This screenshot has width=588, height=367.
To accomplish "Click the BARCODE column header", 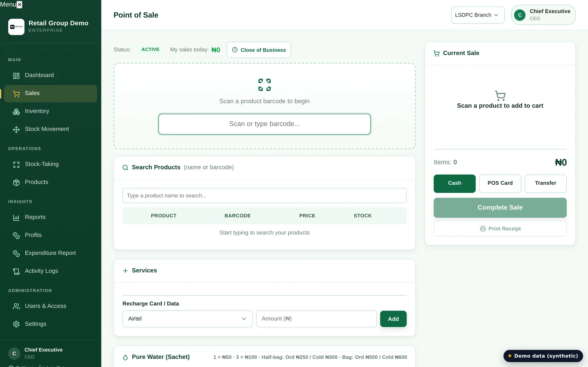I will [x=238, y=216].
